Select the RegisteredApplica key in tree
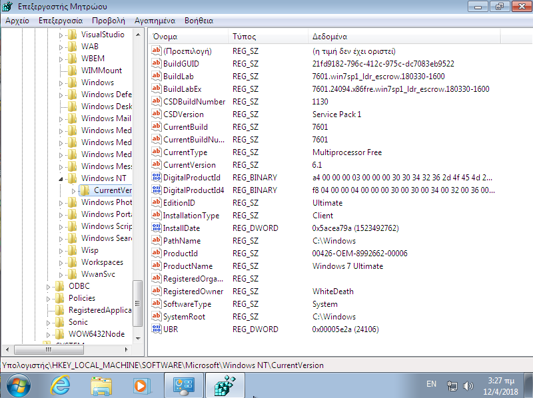 tap(100, 310)
